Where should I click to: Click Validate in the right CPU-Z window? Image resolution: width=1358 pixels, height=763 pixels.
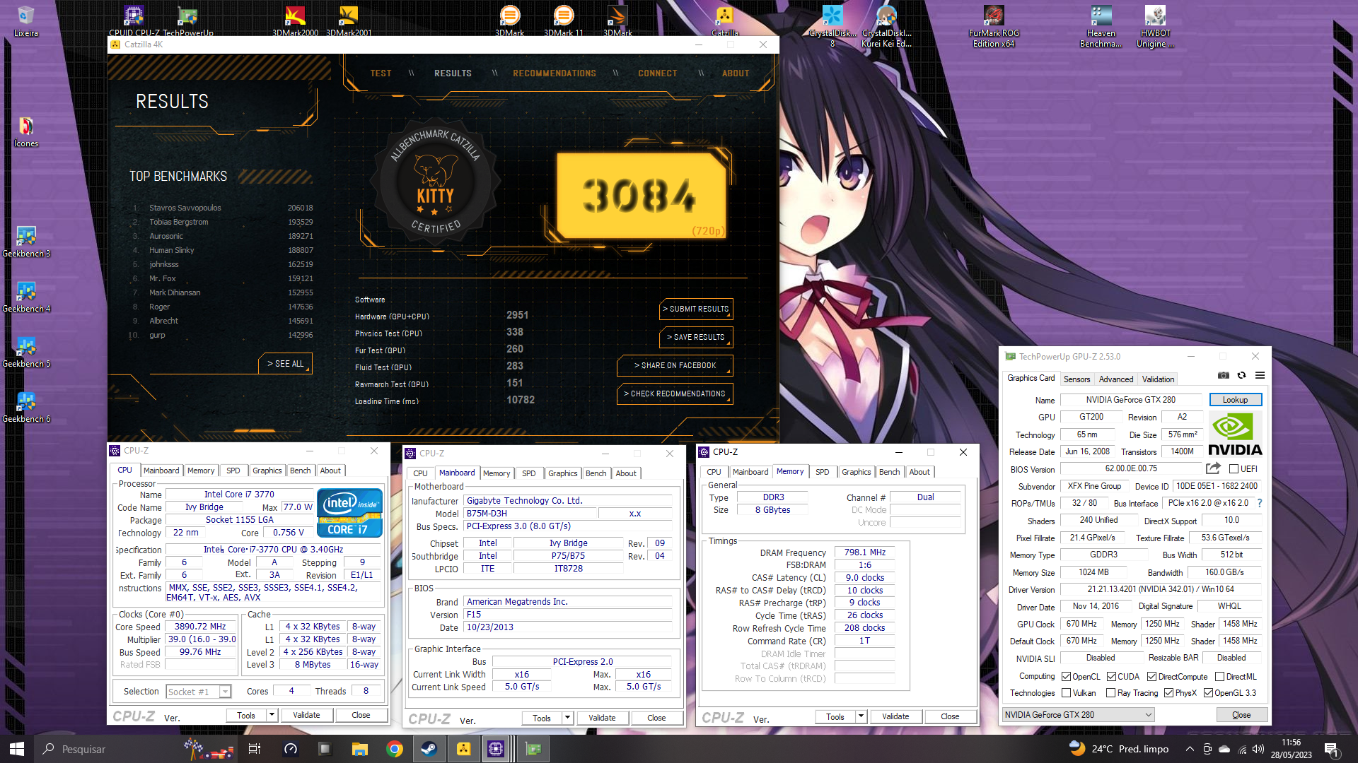point(895,716)
